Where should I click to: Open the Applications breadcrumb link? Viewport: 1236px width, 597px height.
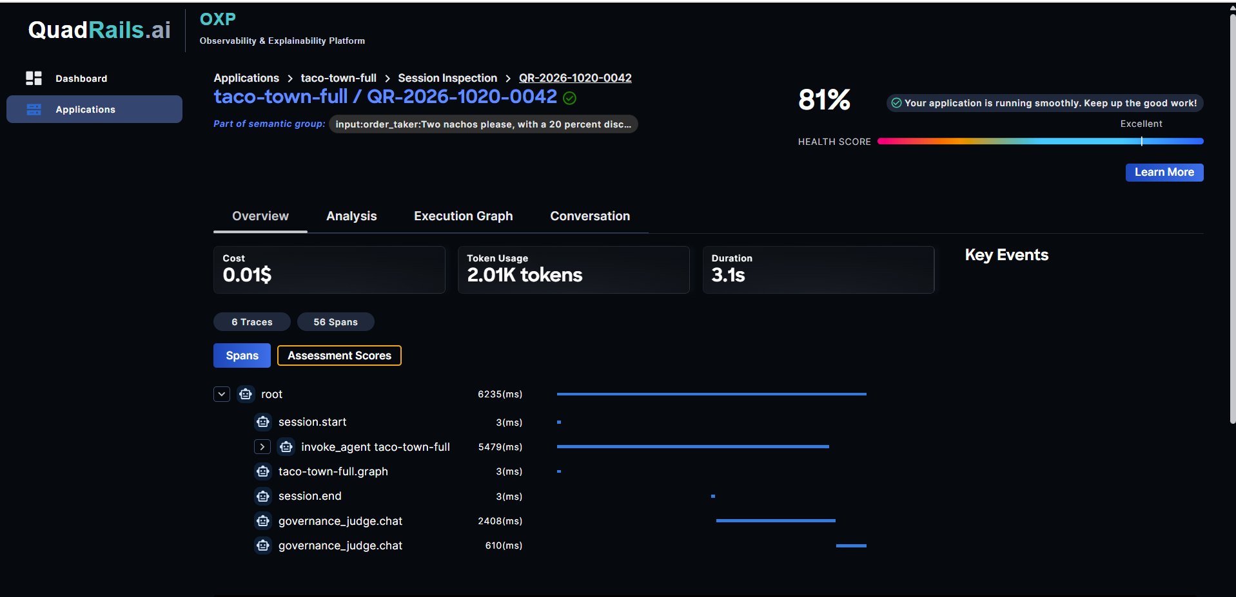pyautogui.click(x=246, y=78)
